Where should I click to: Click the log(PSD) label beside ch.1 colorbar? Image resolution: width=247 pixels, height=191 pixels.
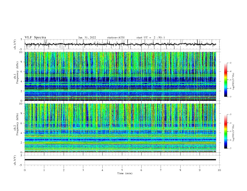pos(234,81)
